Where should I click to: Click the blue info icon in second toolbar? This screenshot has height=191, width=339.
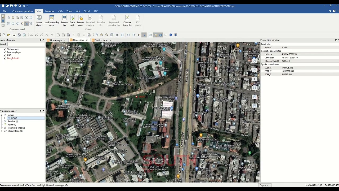[x=171, y=35]
